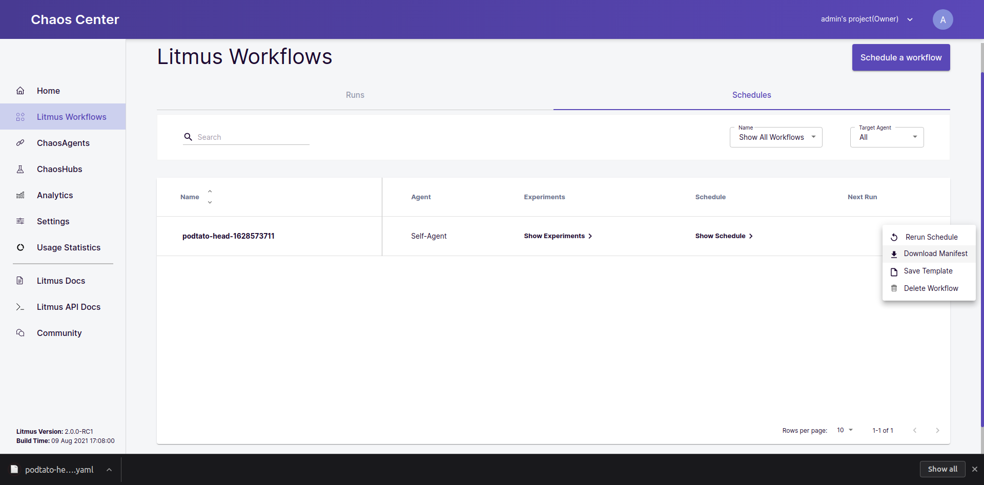
Task: Open the rows per page dropdown
Action: [845, 430]
